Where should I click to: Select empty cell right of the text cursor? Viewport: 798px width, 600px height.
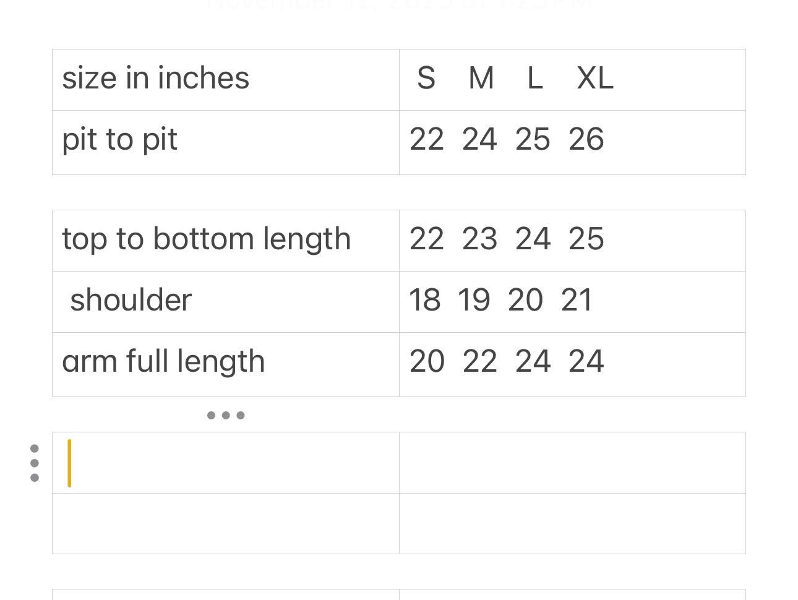[572, 463]
